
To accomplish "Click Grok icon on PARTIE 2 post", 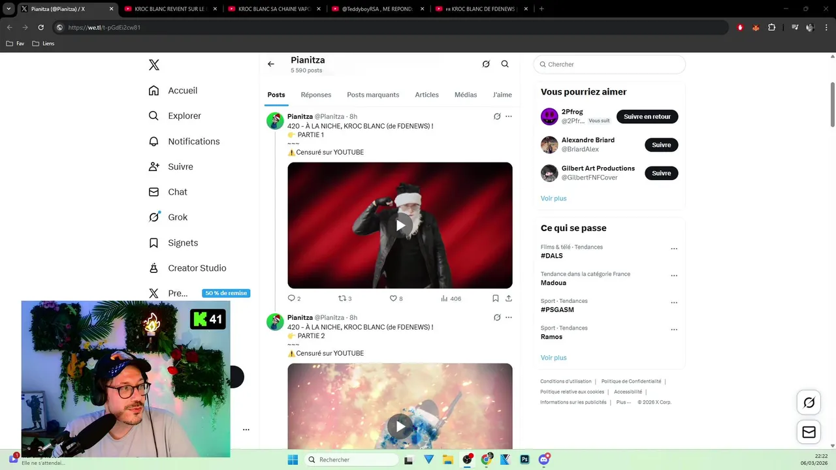I will 497,317.
